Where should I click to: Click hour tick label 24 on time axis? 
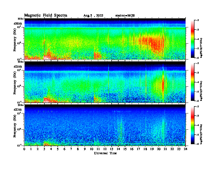point(186,149)
